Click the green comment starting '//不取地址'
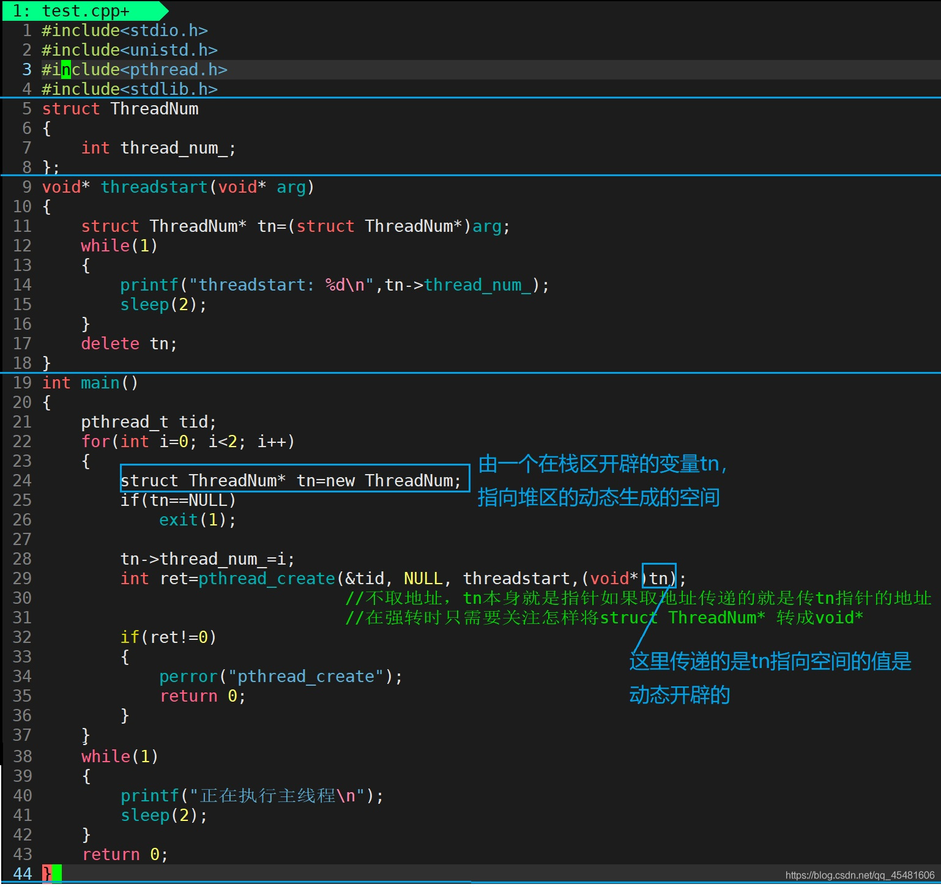Image resolution: width=941 pixels, height=887 pixels. click(x=638, y=598)
